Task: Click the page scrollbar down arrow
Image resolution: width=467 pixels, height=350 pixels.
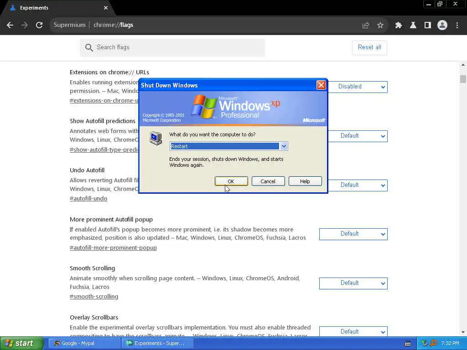Action: tap(463, 332)
